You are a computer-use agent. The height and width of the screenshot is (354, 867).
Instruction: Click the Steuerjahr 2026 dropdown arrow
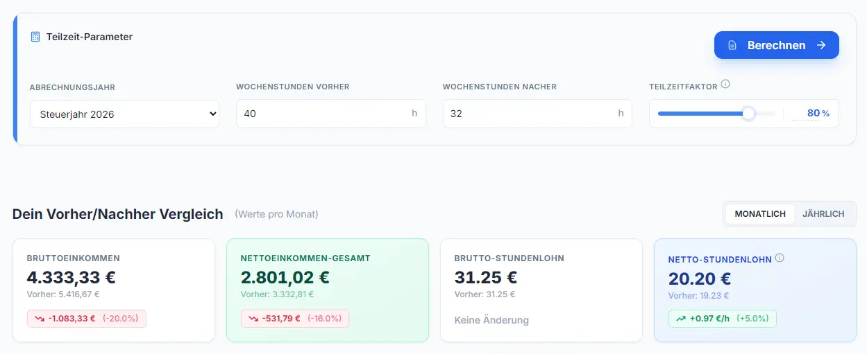212,114
